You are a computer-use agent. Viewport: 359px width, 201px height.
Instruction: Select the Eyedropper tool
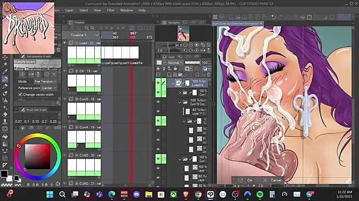tap(5, 71)
